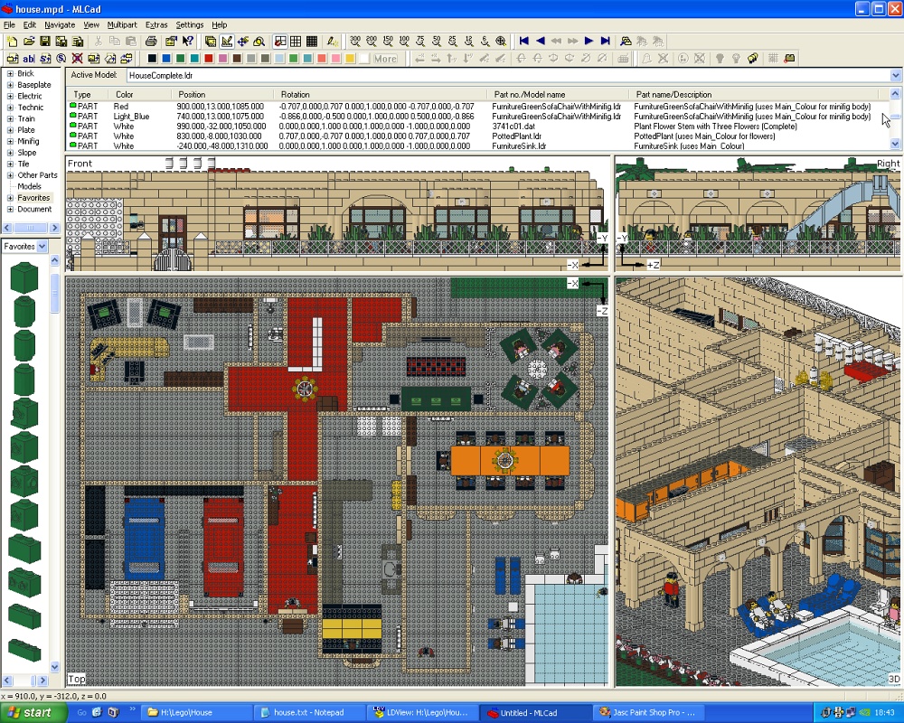Toggle edit mode pencil-ruler button
Screen dimensions: 904x723
(227, 42)
